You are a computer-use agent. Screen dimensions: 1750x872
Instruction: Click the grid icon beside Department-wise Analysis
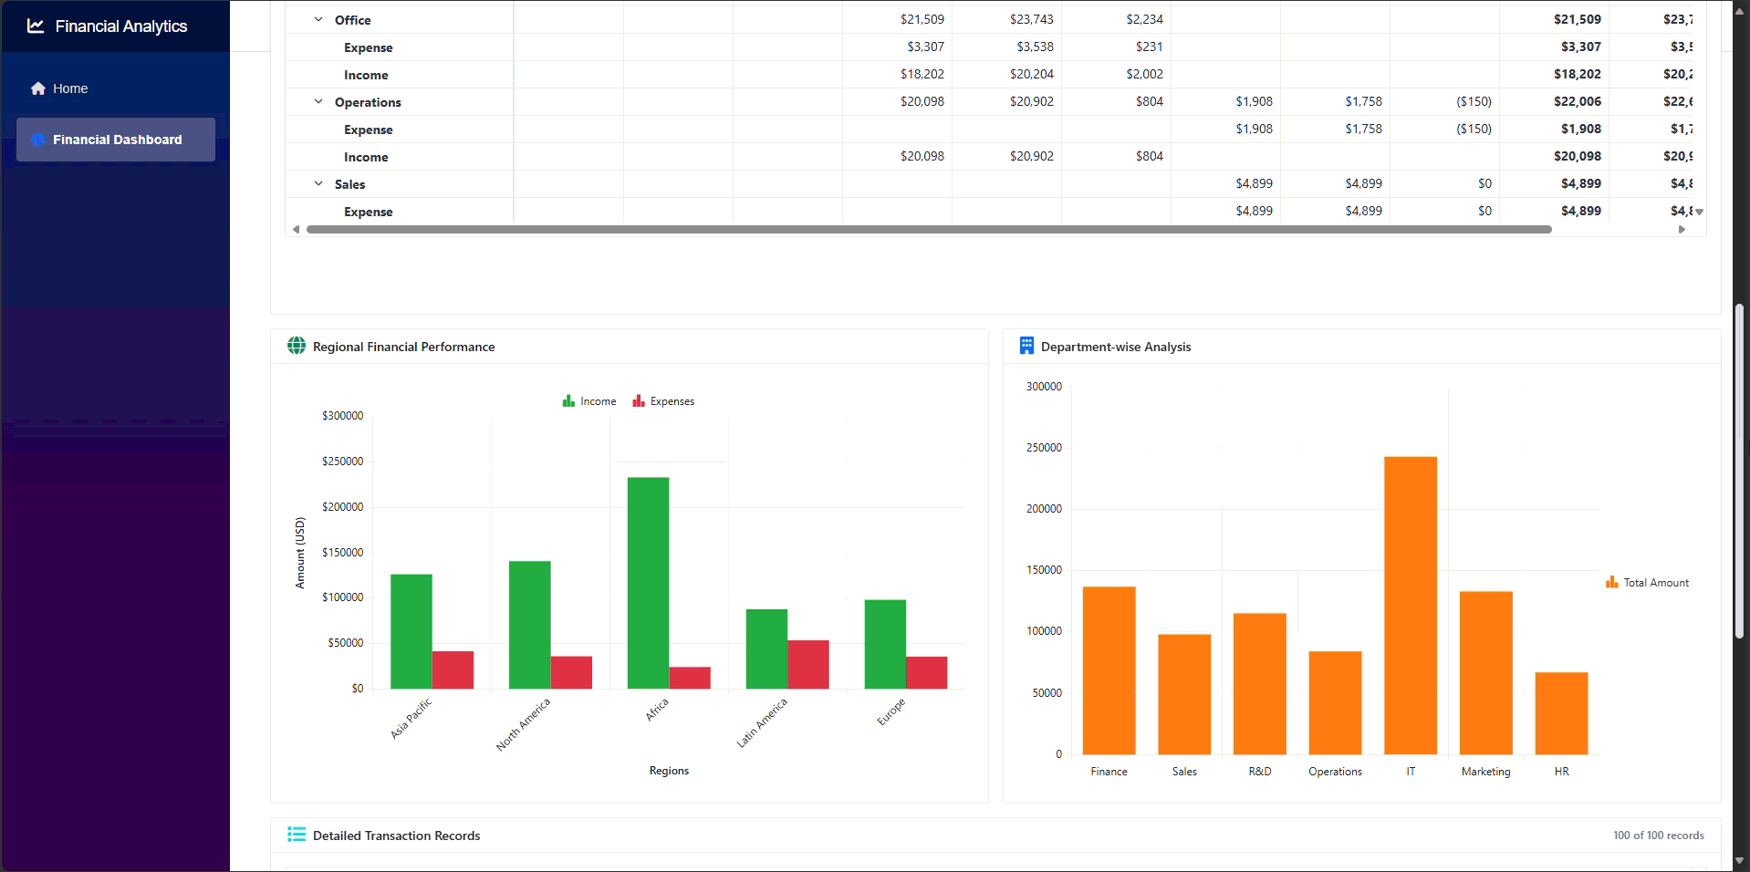[x=1026, y=346]
